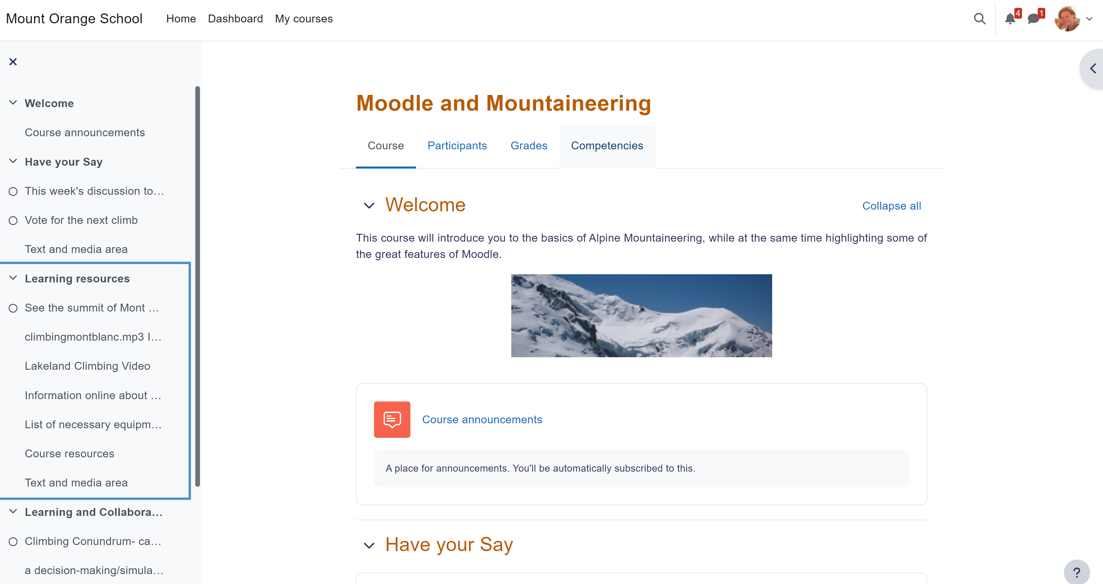Image resolution: width=1103 pixels, height=584 pixels.
Task: Open Vote for the next climb item
Action: (81, 220)
